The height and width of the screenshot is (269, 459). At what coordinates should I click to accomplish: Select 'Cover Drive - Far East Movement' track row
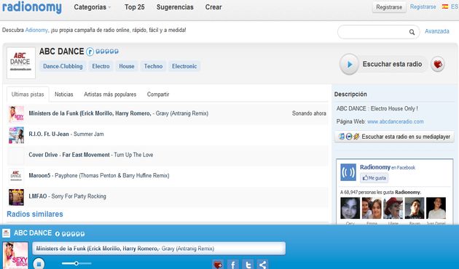(168, 155)
